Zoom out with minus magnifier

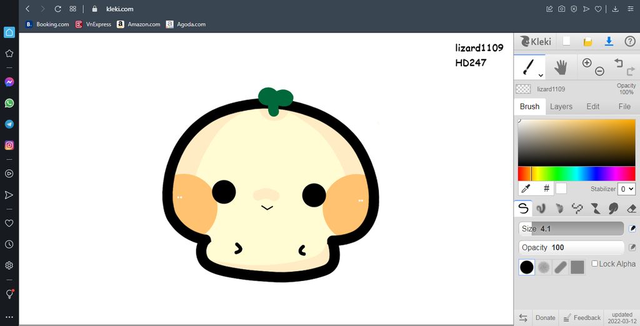(x=599, y=71)
